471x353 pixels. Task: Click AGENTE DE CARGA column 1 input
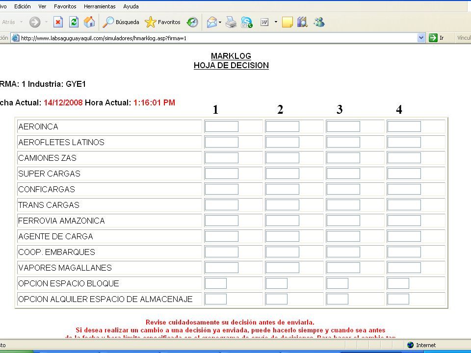pos(221,236)
